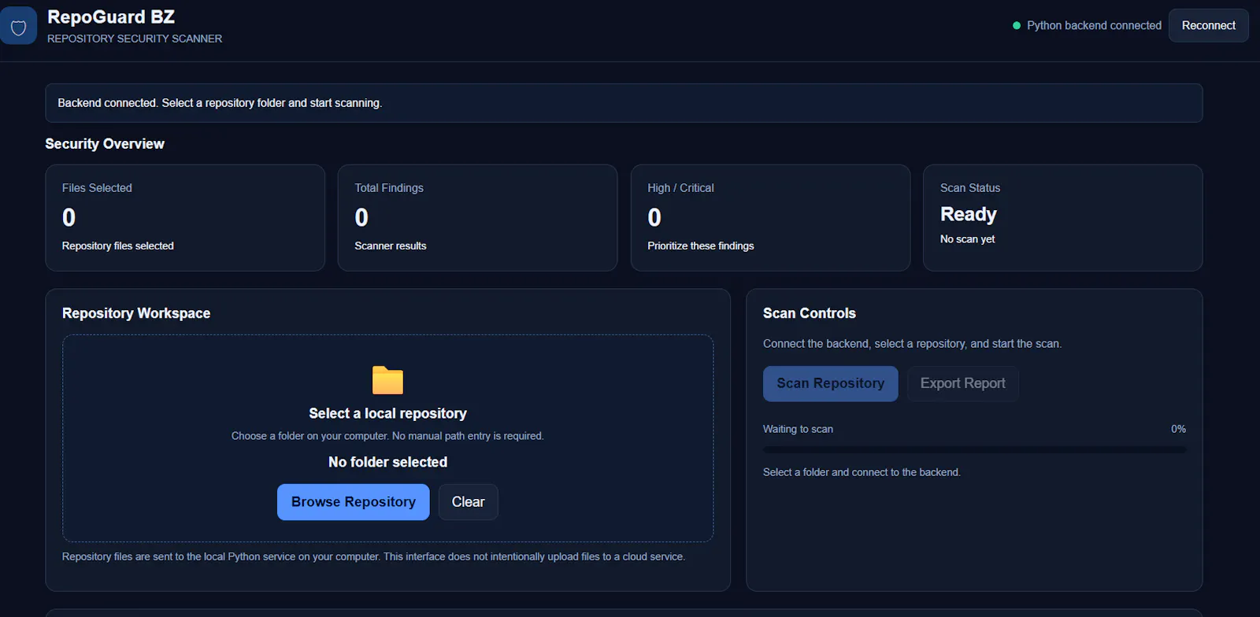
Task: Click the backend connected notification banner
Action: pyautogui.click(x=624, y=103)
